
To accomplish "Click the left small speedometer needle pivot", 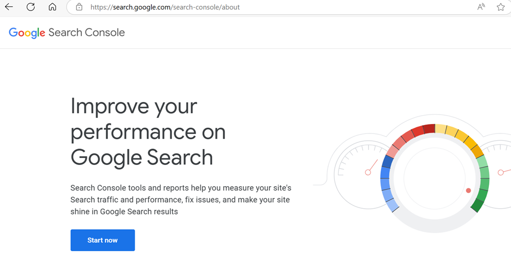I will [x=368, y=173].
